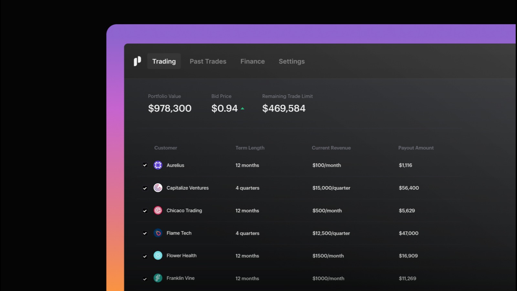Open the Settings tab
This screenshot has width=517, height=291.
(x=291, y=61)
